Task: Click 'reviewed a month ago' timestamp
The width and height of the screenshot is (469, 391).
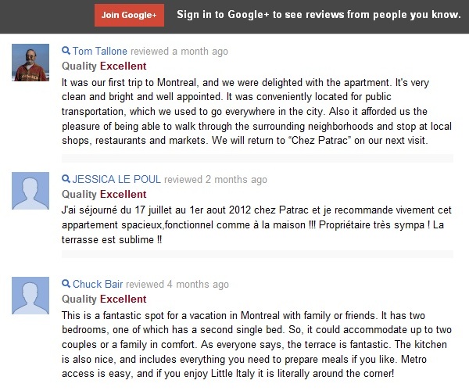Action: coord(180,52)
